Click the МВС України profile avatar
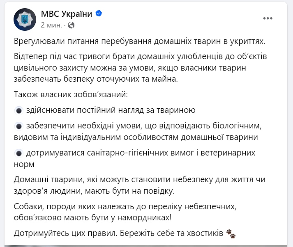The height and width of the screenshot is (247, 293). [x=24, y=18]
